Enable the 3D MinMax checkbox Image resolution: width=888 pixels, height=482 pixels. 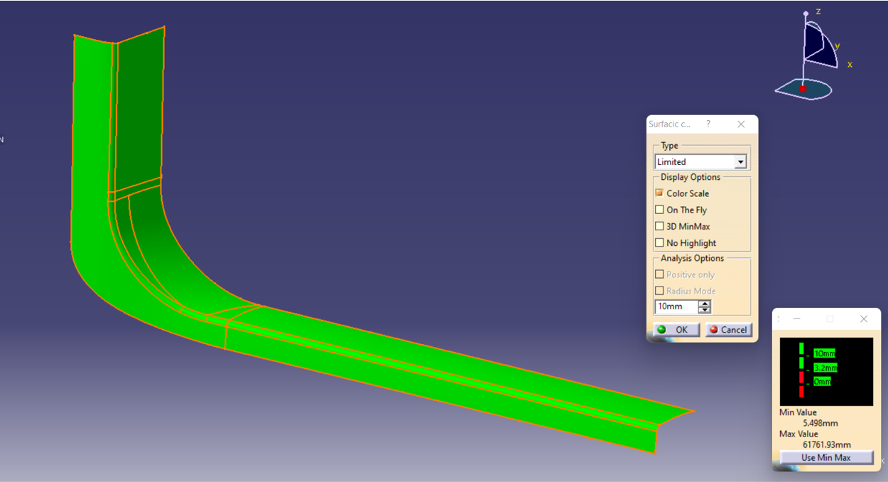pos(659,226)
